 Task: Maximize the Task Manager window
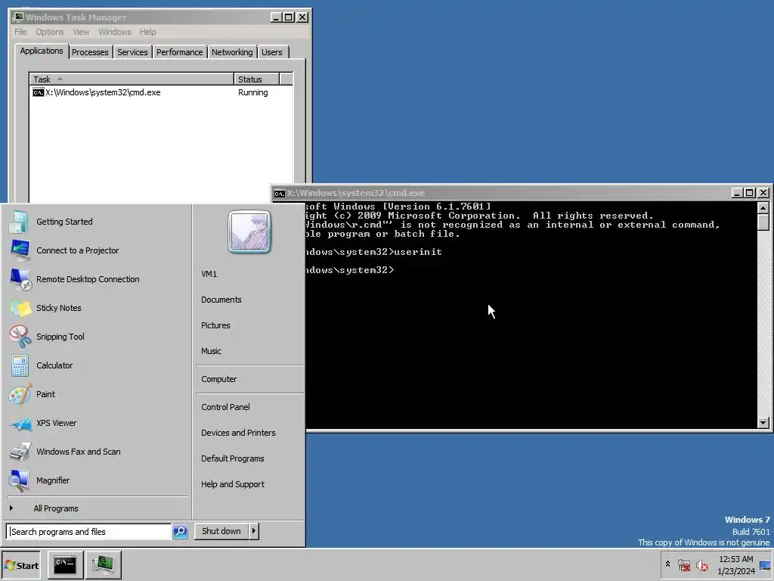288,17
